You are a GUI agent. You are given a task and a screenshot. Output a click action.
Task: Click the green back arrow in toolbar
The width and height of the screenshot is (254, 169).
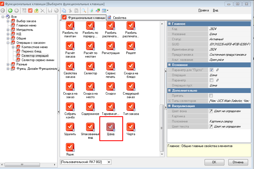pos(10,10)
